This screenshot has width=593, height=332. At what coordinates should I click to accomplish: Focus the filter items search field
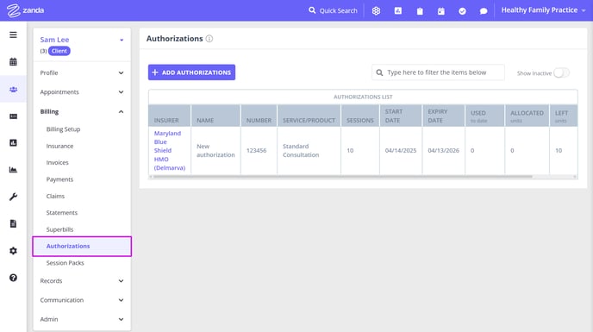[438, 72]
